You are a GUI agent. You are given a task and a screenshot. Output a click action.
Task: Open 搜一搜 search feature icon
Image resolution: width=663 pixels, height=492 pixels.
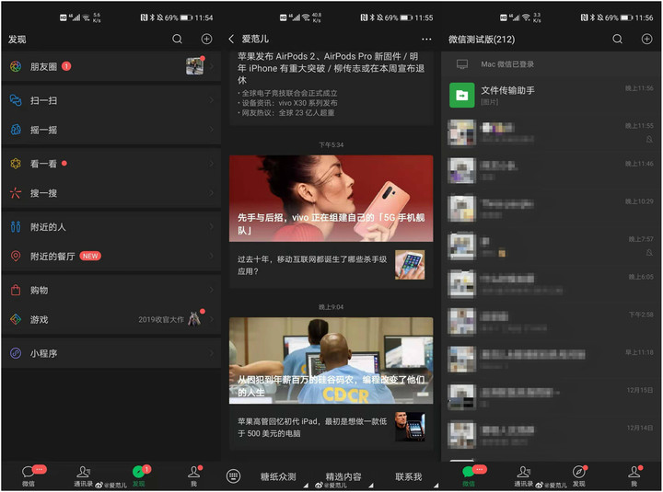click(16, 193)
